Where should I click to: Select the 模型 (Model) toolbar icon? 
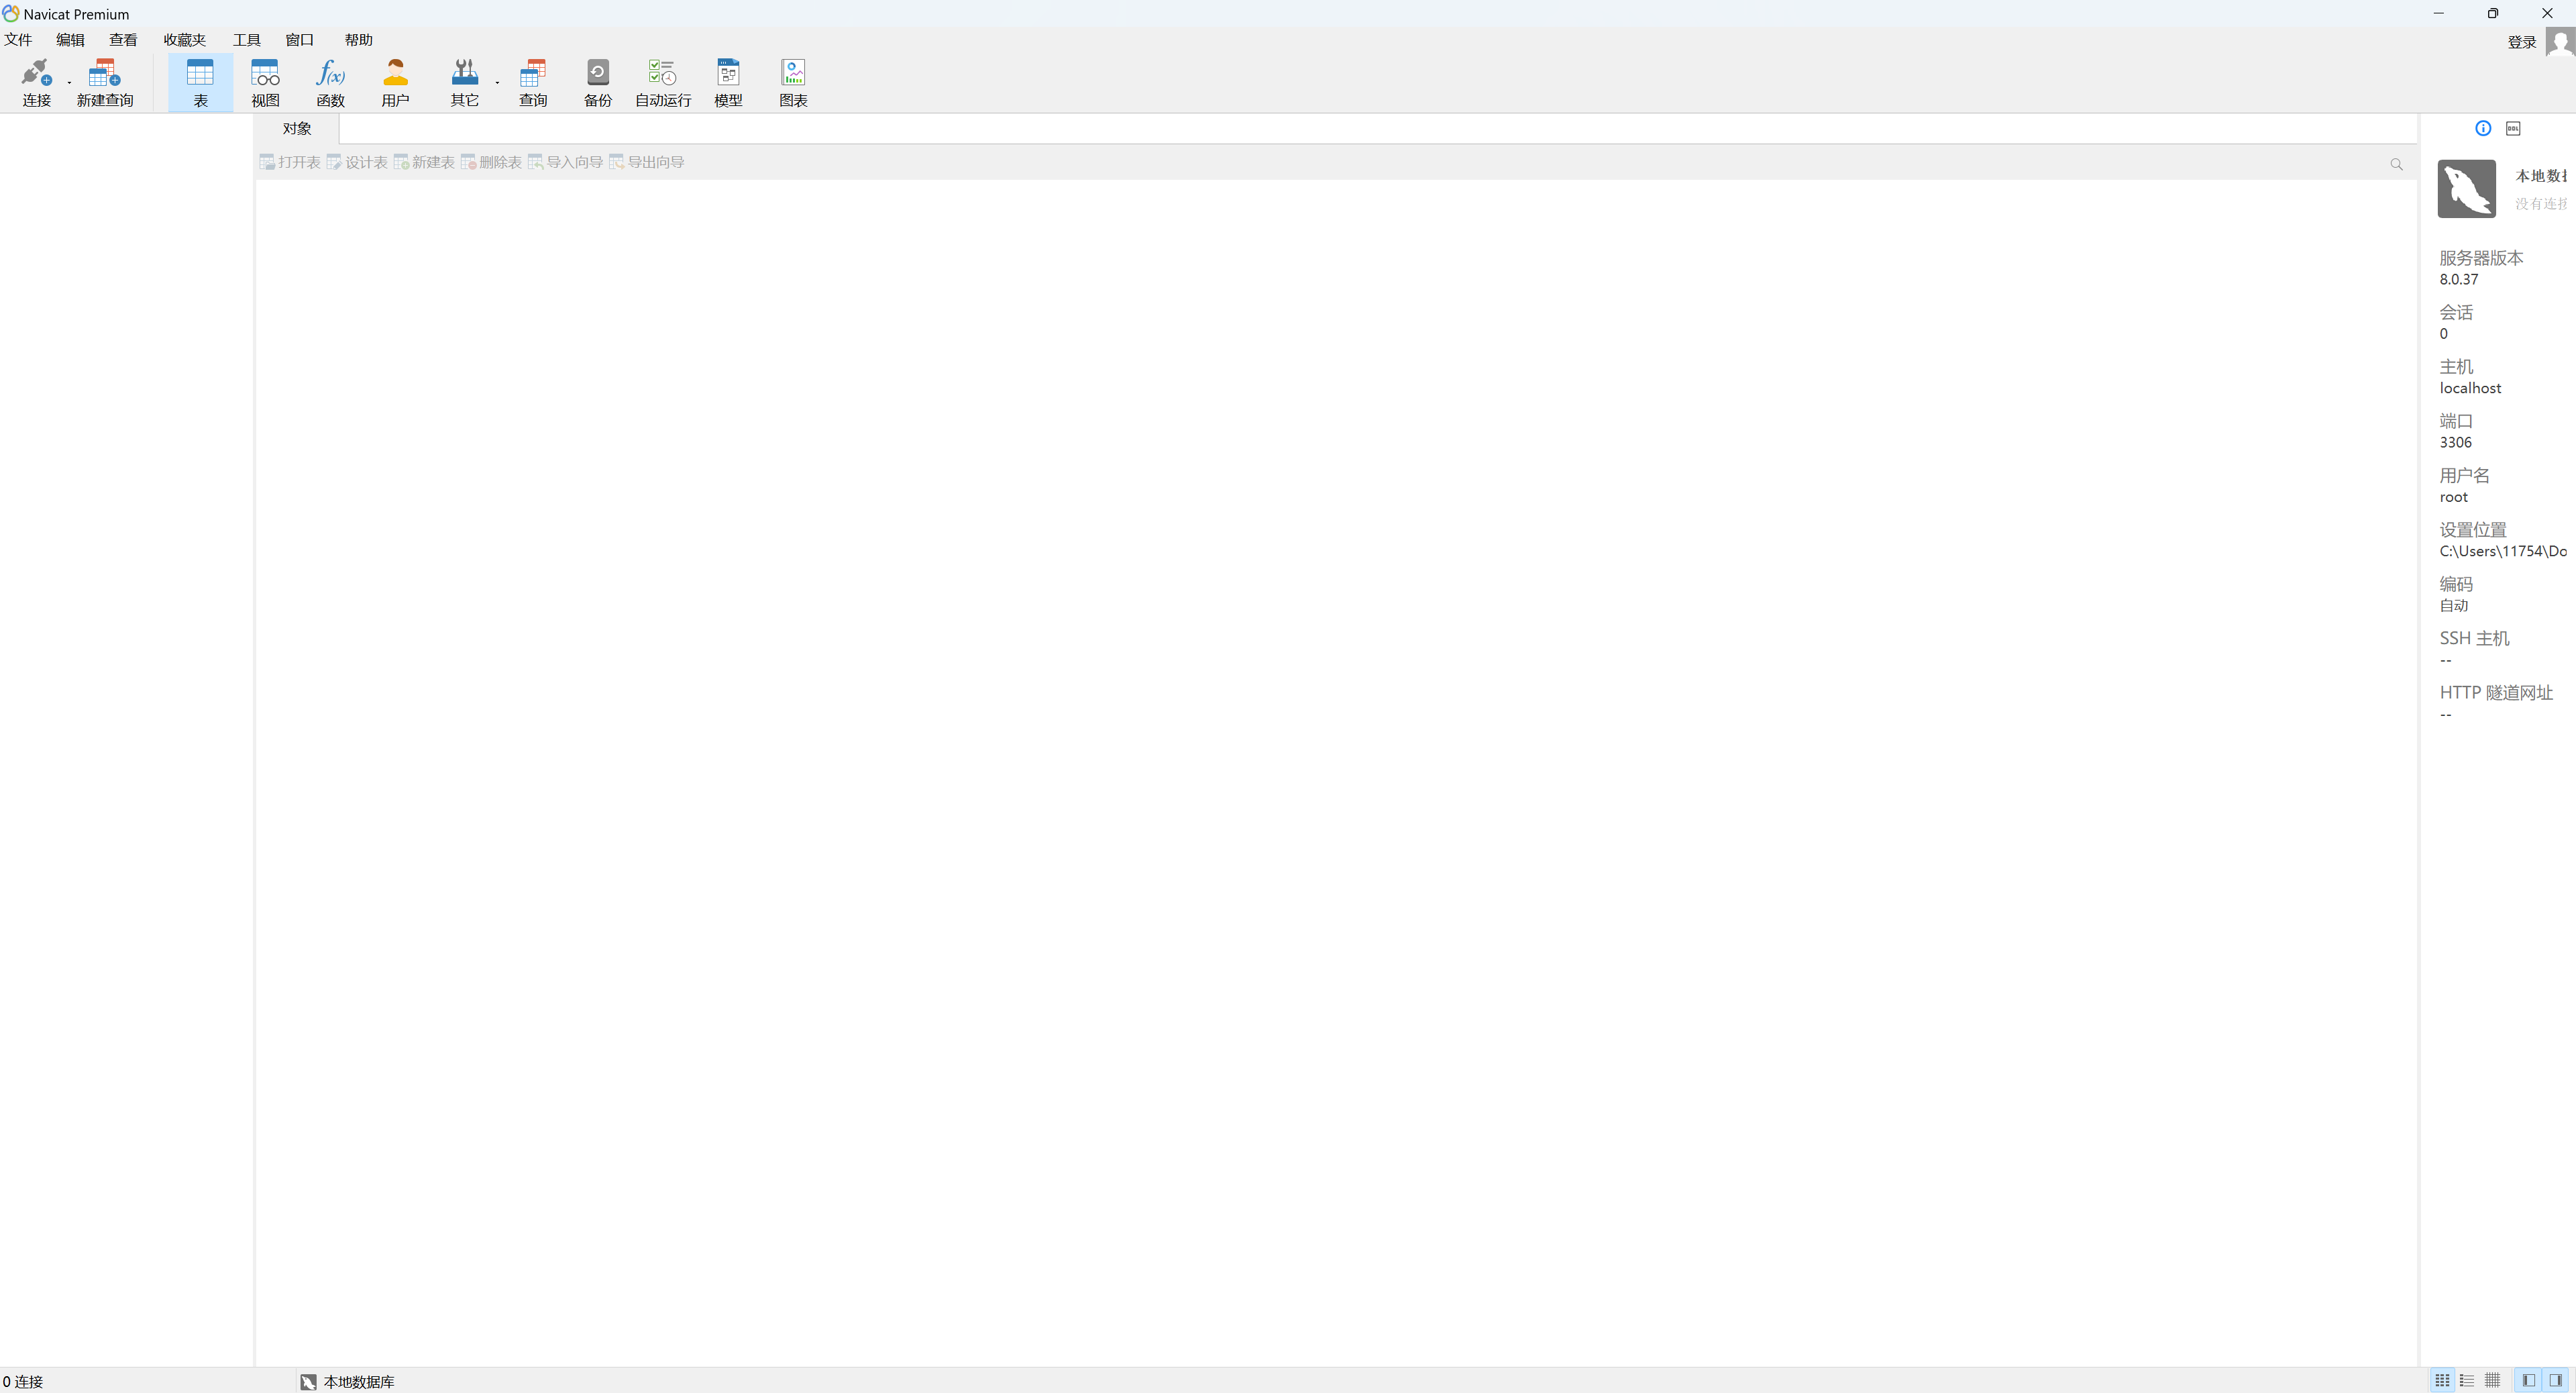coord(728,82)
